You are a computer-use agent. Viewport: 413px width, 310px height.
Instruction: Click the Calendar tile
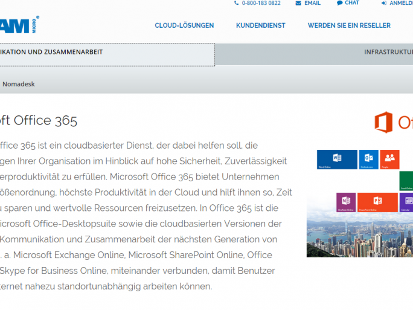[406, 202]
